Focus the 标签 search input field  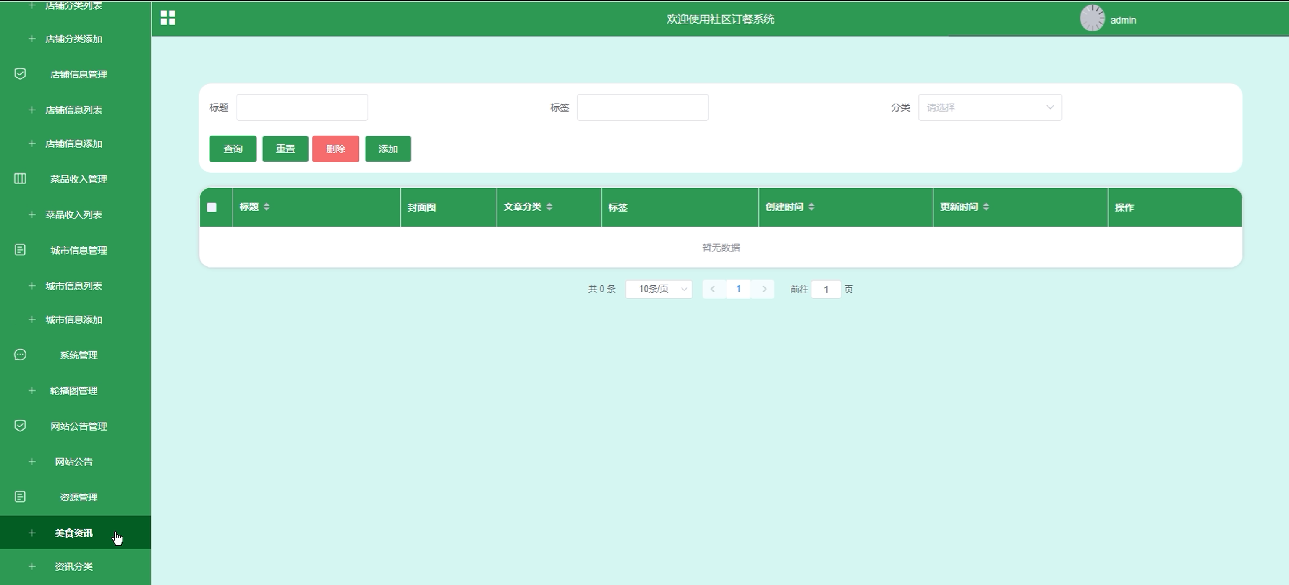(x=643, y=107)
